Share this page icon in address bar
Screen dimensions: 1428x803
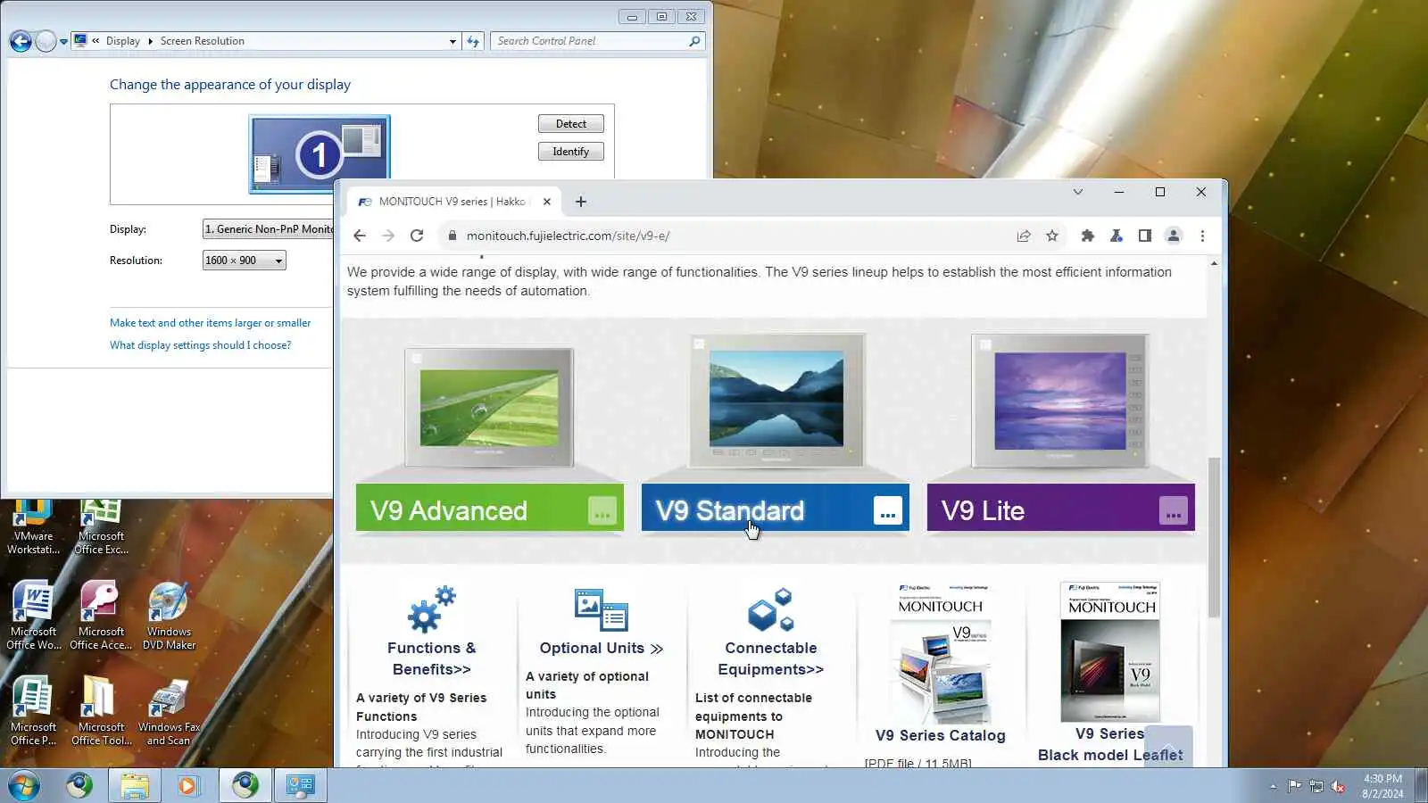tap(1024, 236)
